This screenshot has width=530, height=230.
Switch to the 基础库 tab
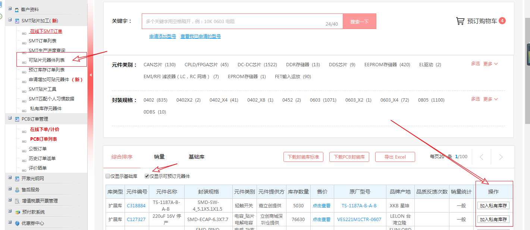pyautogui.click(x=196, y=157)
